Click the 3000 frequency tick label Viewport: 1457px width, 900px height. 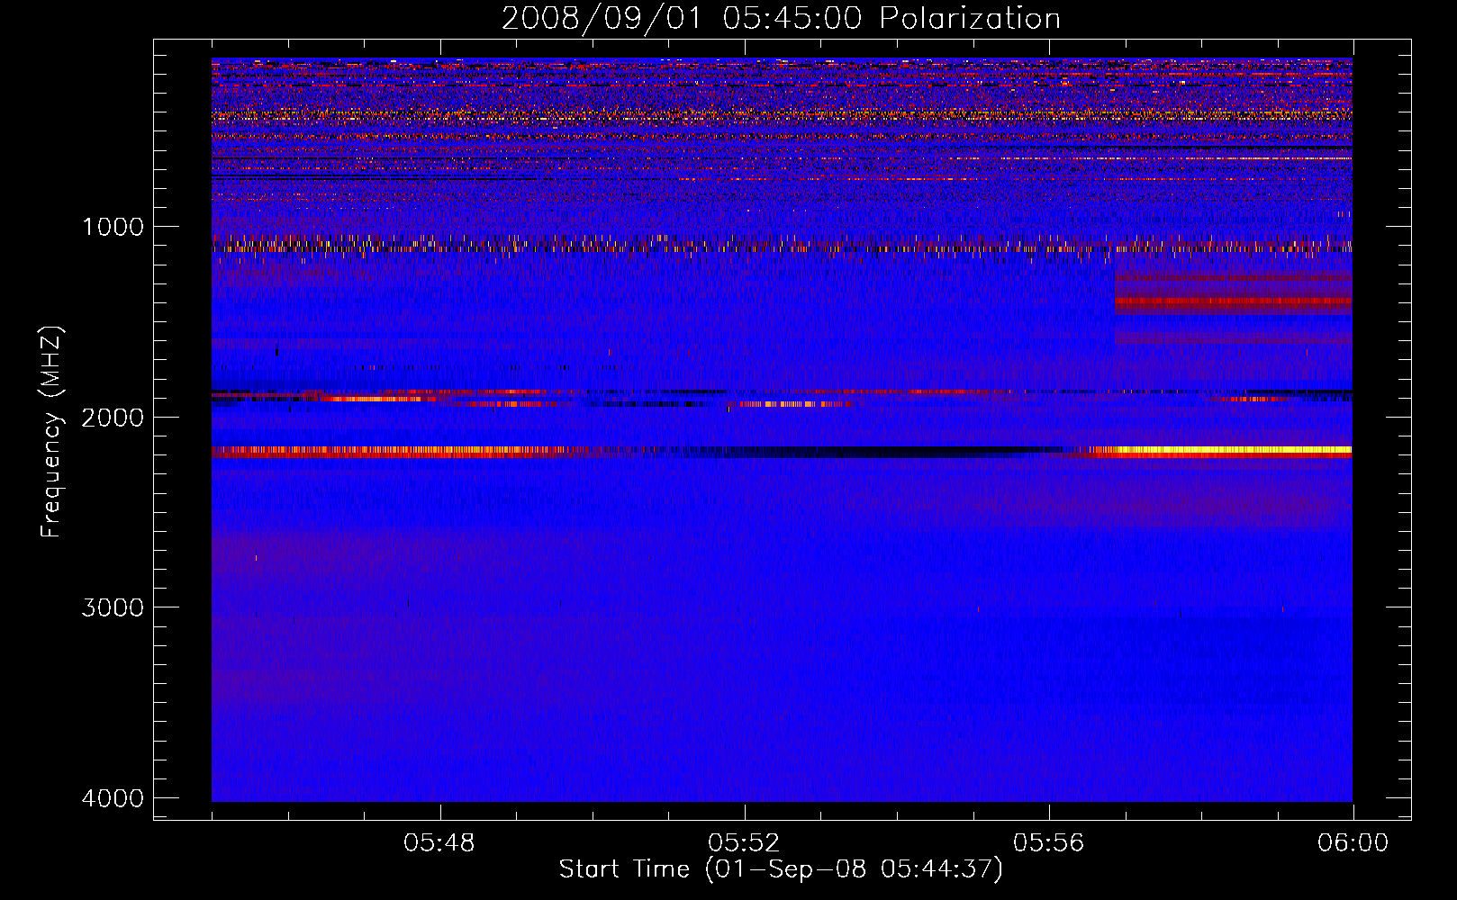pos(113,607)
